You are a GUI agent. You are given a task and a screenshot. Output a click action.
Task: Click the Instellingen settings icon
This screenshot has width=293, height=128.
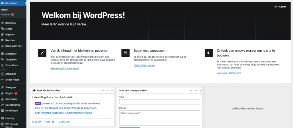(x=2, y=111)
